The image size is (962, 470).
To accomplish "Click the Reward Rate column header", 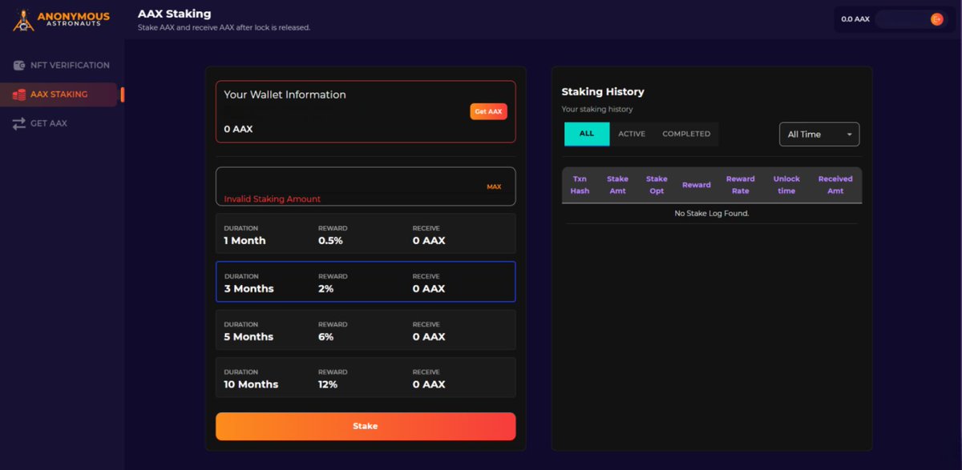I will pyautogui.click(x=740, y=185).
